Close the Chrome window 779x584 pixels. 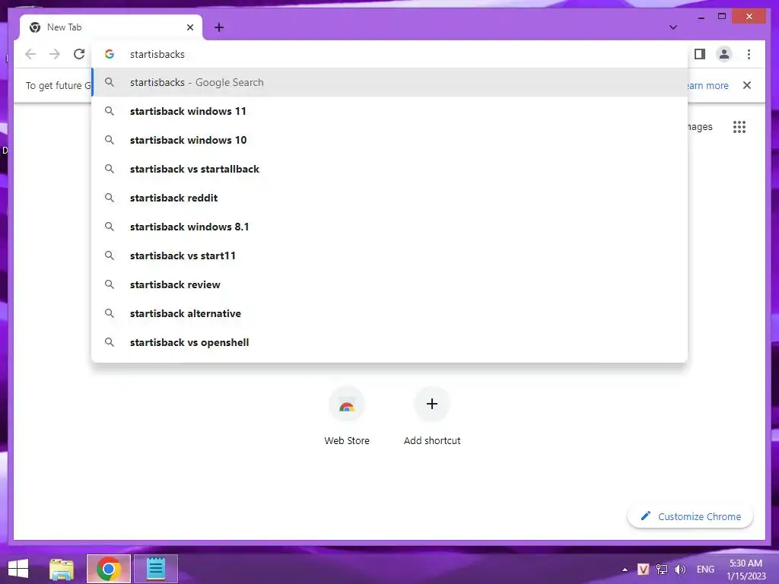pyautogui.click(x=749, y=17)
